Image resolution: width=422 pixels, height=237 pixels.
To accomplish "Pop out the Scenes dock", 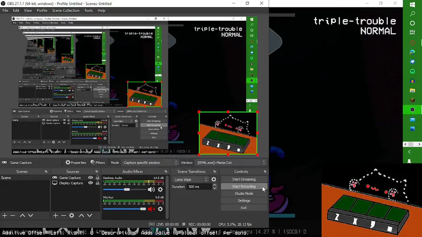I will tap(46, 171).
